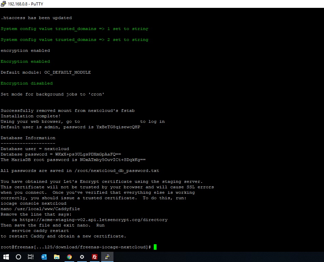Click the 'Installation complete!' line
Viewport: 324px width, 262px height.
[30, 116]
